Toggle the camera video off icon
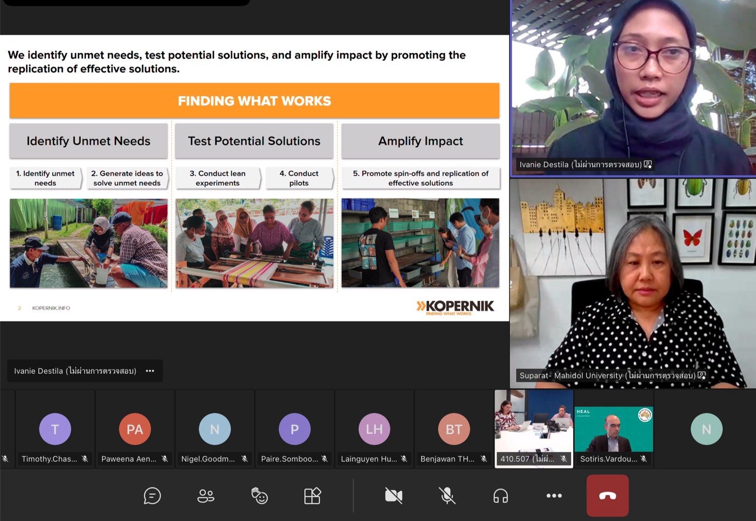The image size is (756, 521). point(394,496)
